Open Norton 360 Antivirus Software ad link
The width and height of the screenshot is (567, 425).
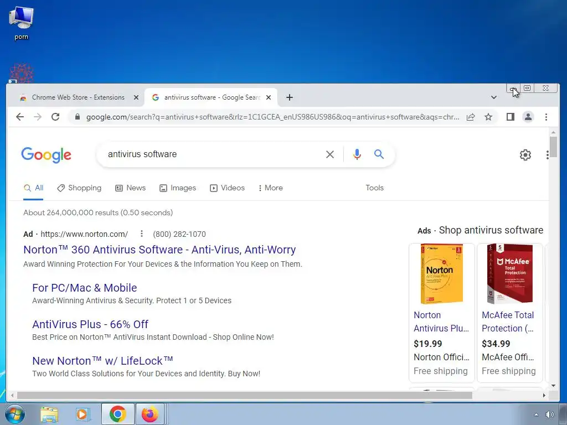click(x=159, y=250)
